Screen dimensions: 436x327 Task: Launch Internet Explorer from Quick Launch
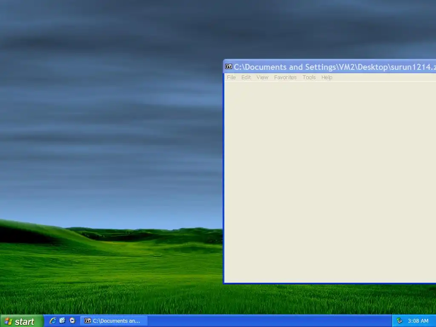point(52,321)
